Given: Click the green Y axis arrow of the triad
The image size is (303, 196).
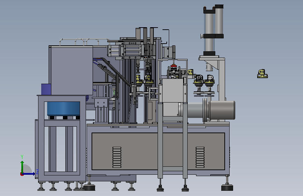Looking at the screenshot, I should pos(22,167).
